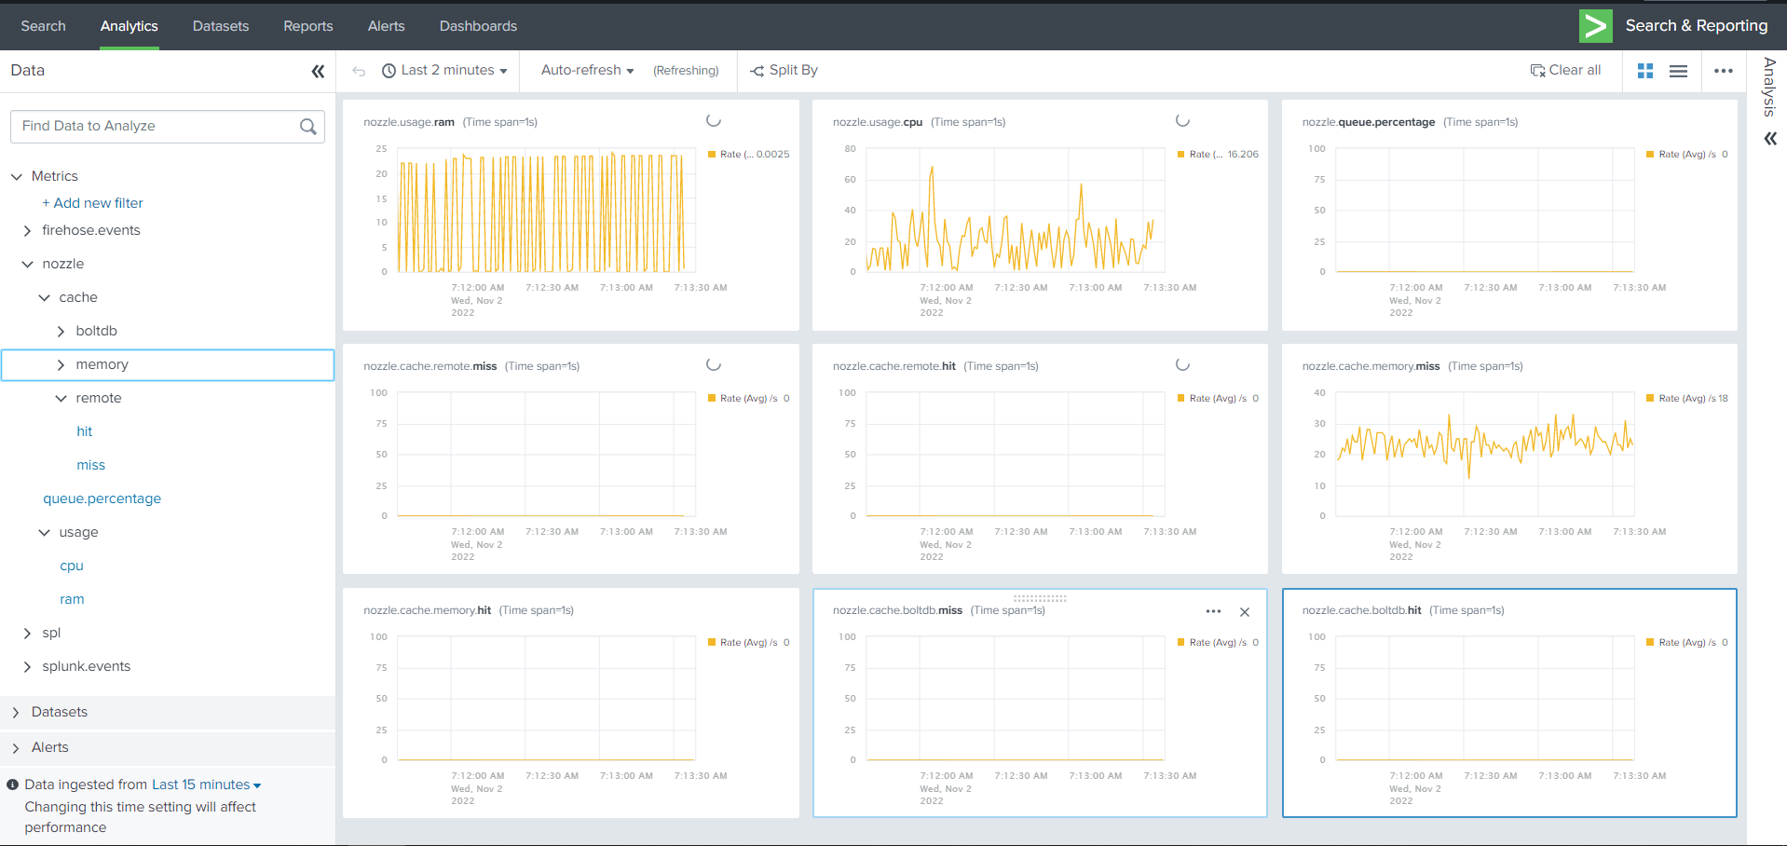Collapse the cache node
Screen dimensions: 1787x846
pyautogui.click(x=44, y=297)
